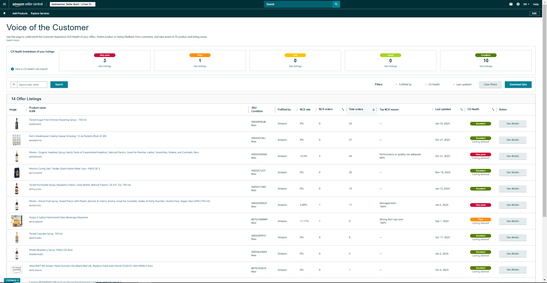The height and width of the screenshot is (283, 547).
Task: Open Torani S'mores Syrup product thumbnail
Action: tap(17, 124)
